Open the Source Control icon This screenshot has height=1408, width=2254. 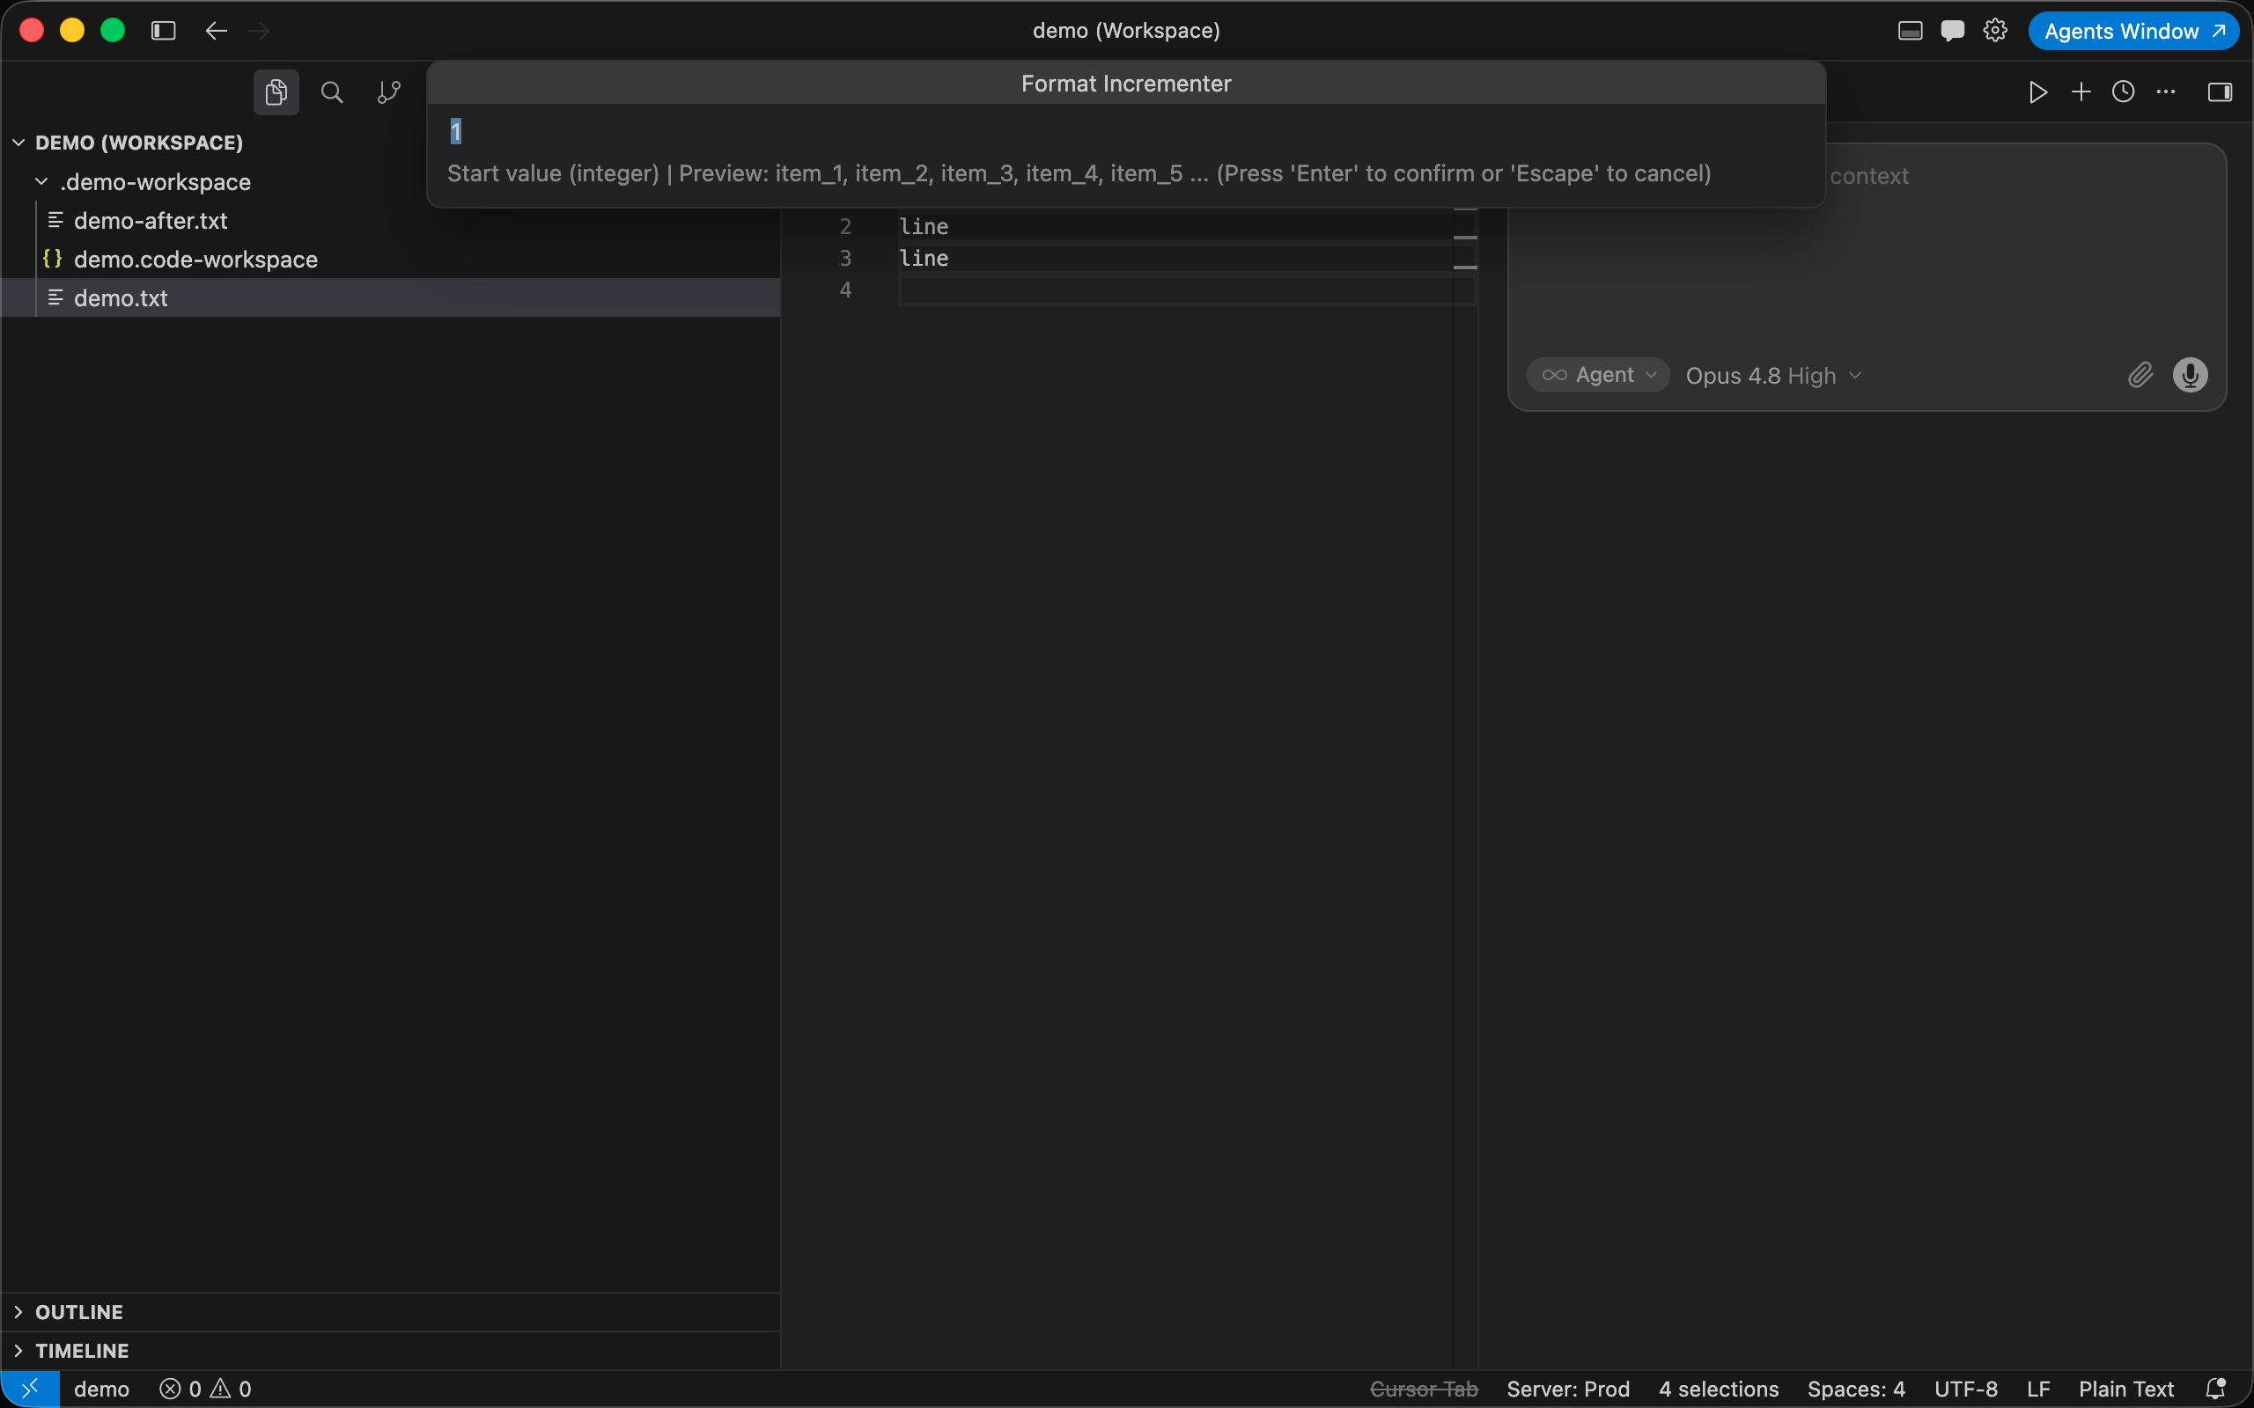(x=388, y=92)
